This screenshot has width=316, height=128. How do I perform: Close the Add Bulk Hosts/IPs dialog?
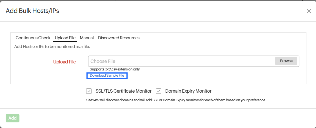[309, 11]
